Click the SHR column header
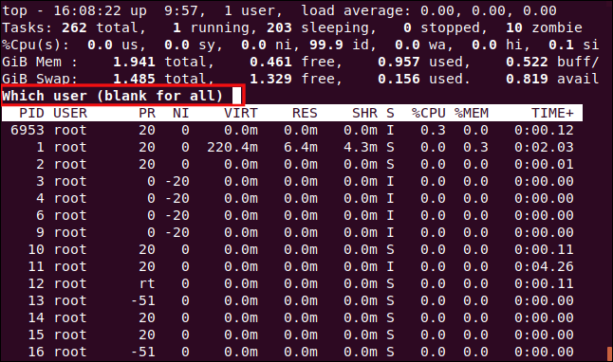The image size is (613, 362). (x=364, y=113)
